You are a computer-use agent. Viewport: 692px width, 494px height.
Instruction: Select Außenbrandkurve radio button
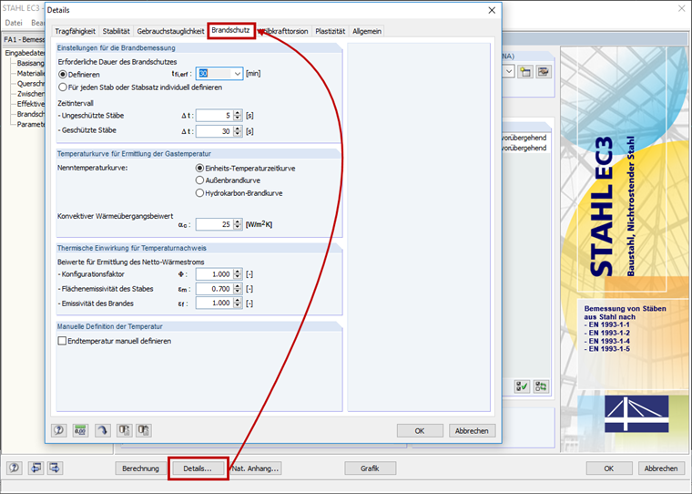pyautogui.click(x=200, y=180)
